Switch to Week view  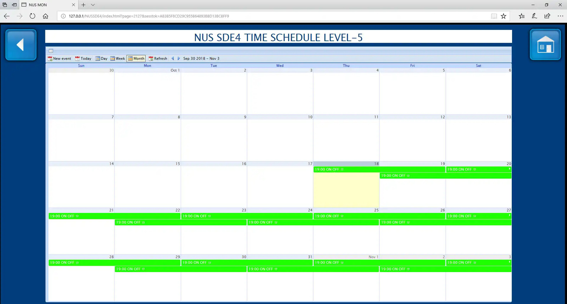(118, 59)
